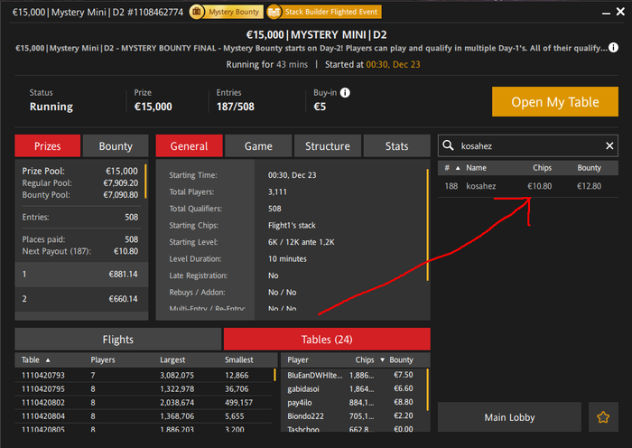The width and height of the screenshot is (632, 448).
Task: Select table 1110420795 row
Action: [x=144, y=388]
